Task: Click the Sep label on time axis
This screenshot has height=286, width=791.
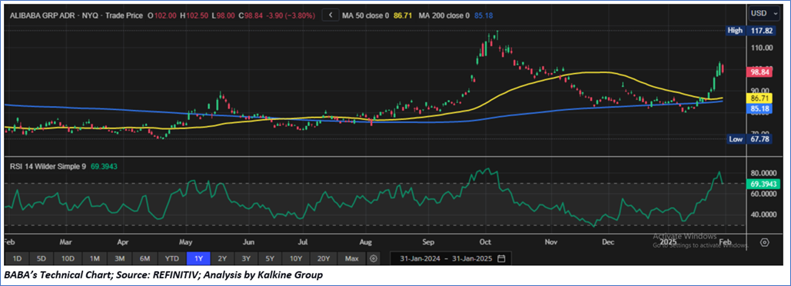Action: pos(427,241)
